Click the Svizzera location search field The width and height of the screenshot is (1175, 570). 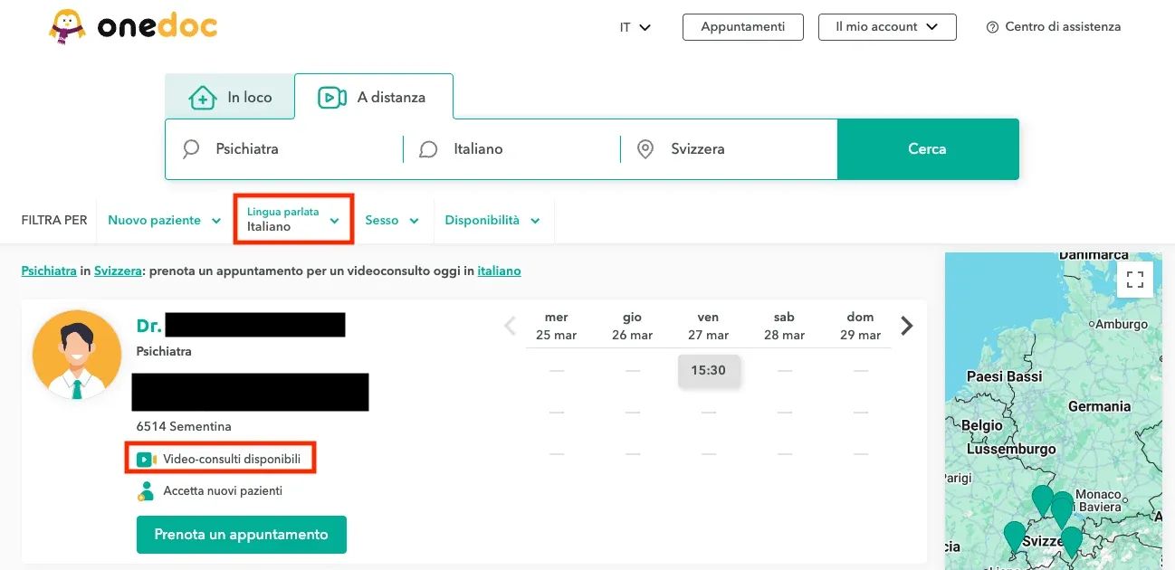(729, 149)
